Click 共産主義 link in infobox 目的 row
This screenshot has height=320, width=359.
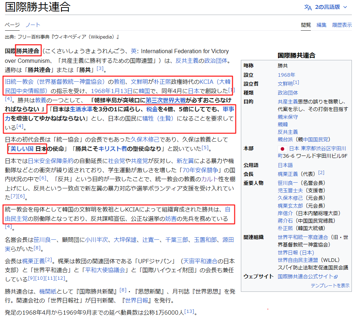click(288, 102)
